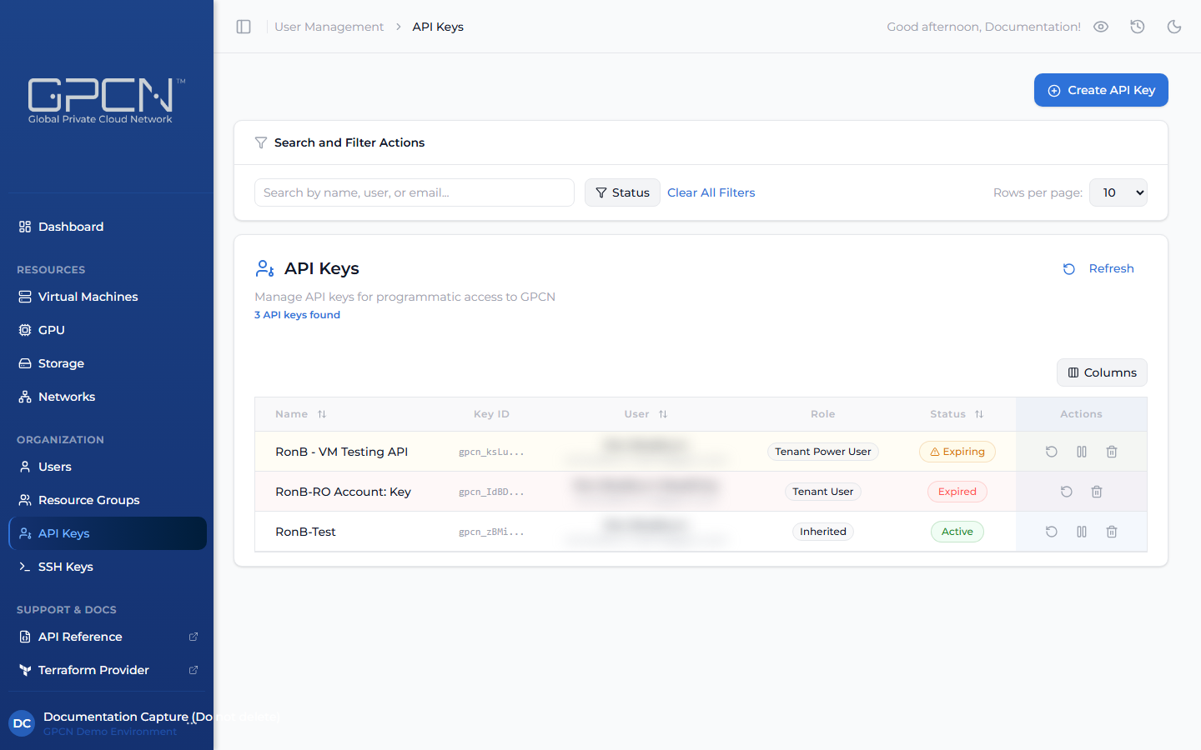Suspend the RonB-Test key
This screenshot has width=1201, height=750.
click(1082, 532)
